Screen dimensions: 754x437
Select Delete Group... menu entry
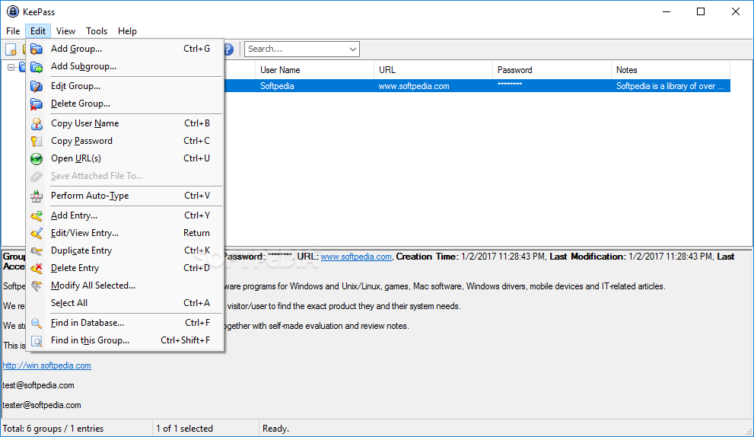click(x=125, y=104)
